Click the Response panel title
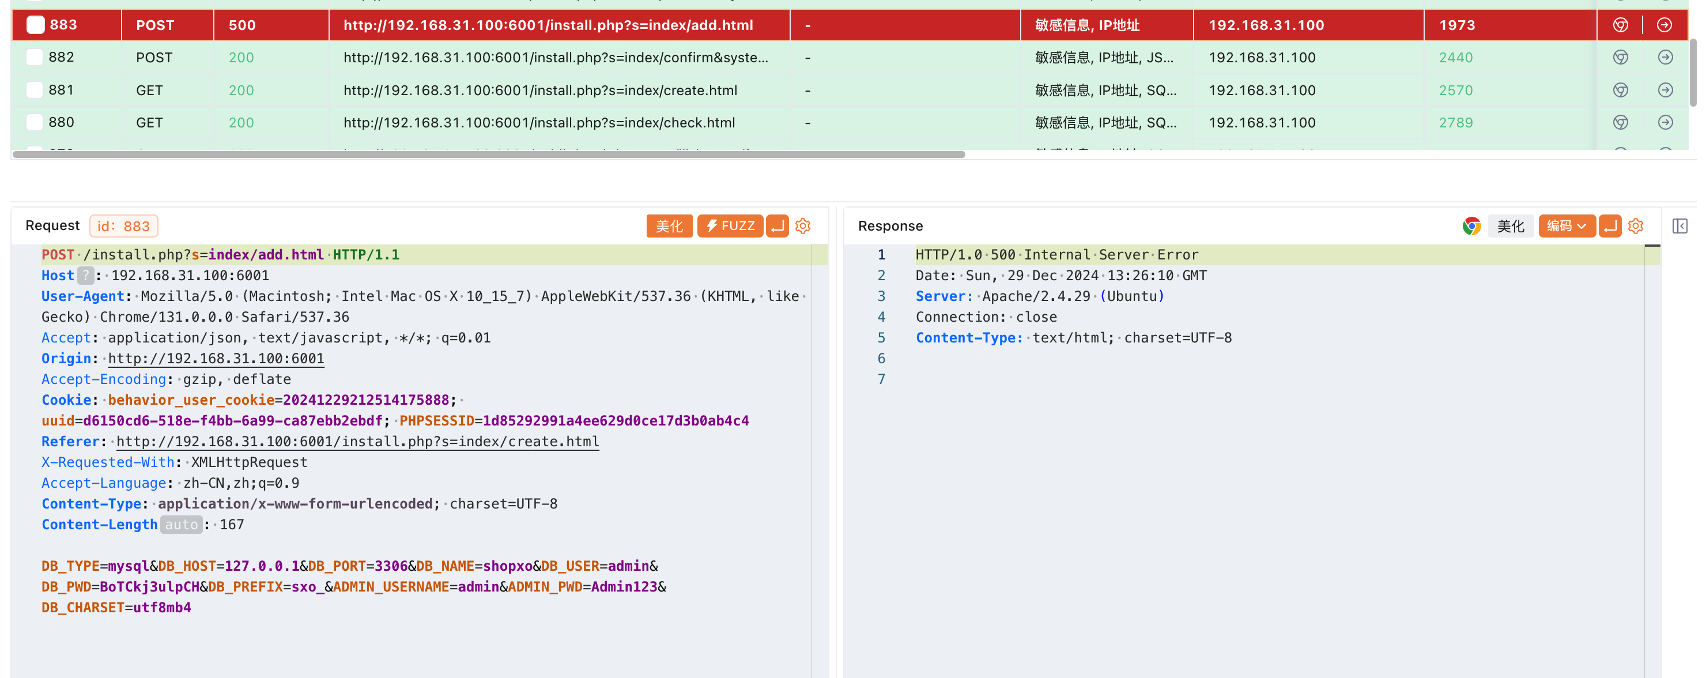 890,226
